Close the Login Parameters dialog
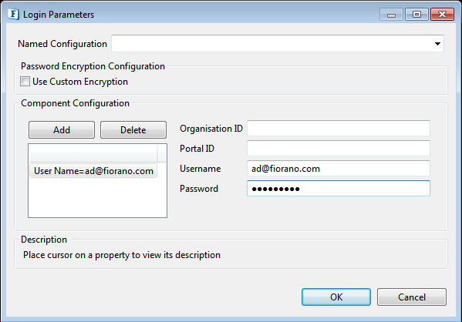This screenshot has width=462, height=322. tap(442, 15)
